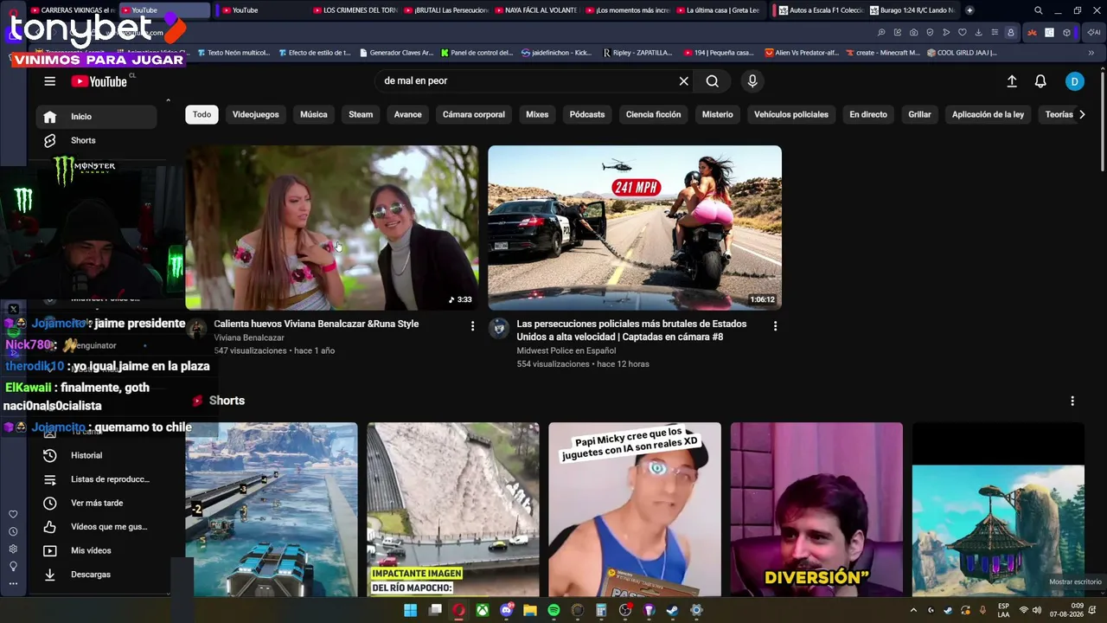Image resolution: width=1107 pixels, height=623 pixels.
Task: Play the Papi Micky Short
Action: click(x=635, y=509)
